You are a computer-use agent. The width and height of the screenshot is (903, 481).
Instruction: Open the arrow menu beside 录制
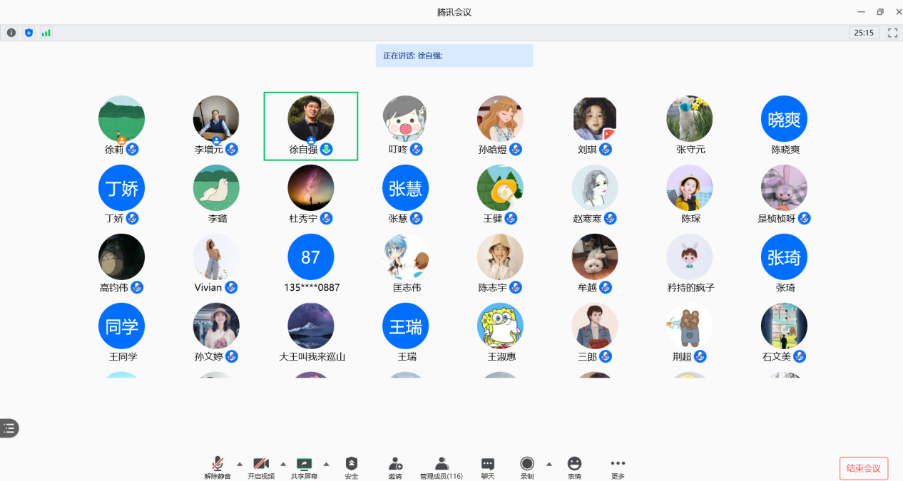[x=549, y=463]
